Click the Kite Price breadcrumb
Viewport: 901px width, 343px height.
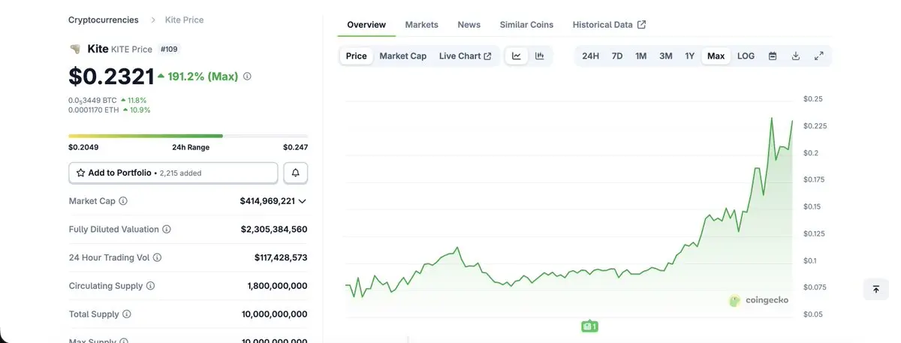pos(184,20)
